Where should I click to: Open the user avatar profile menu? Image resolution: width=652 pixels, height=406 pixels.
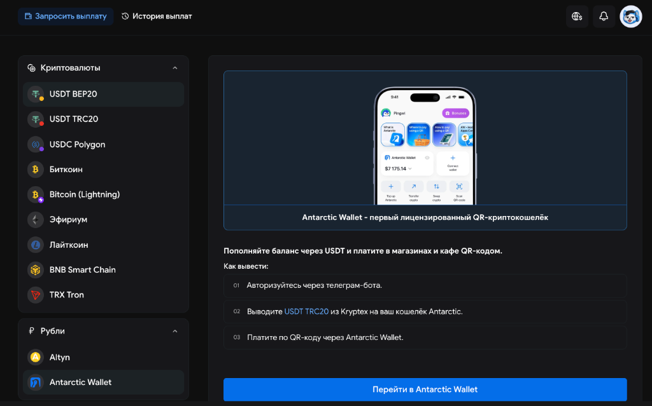(x=631, y=16)
